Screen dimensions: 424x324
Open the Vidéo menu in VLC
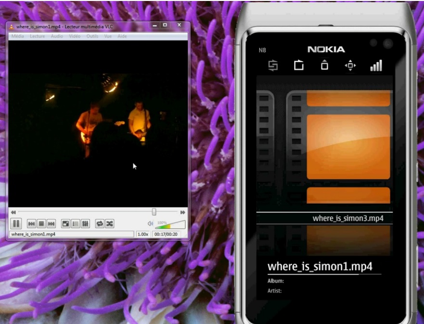click(73, 36)
